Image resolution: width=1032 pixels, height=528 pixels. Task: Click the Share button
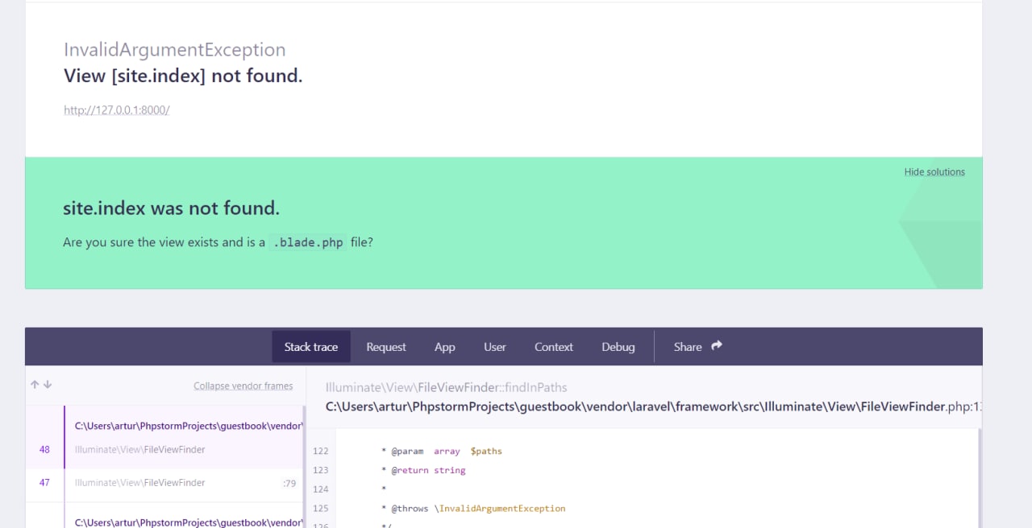click(x=698, y=347)
